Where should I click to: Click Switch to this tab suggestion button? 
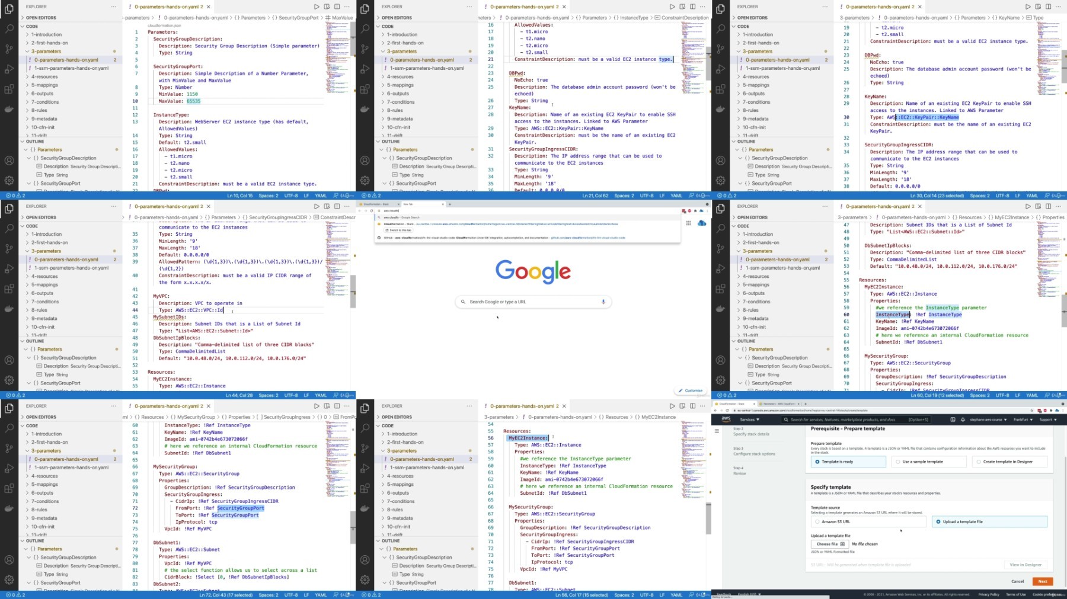pyautogui.click(x=400, y=230)
